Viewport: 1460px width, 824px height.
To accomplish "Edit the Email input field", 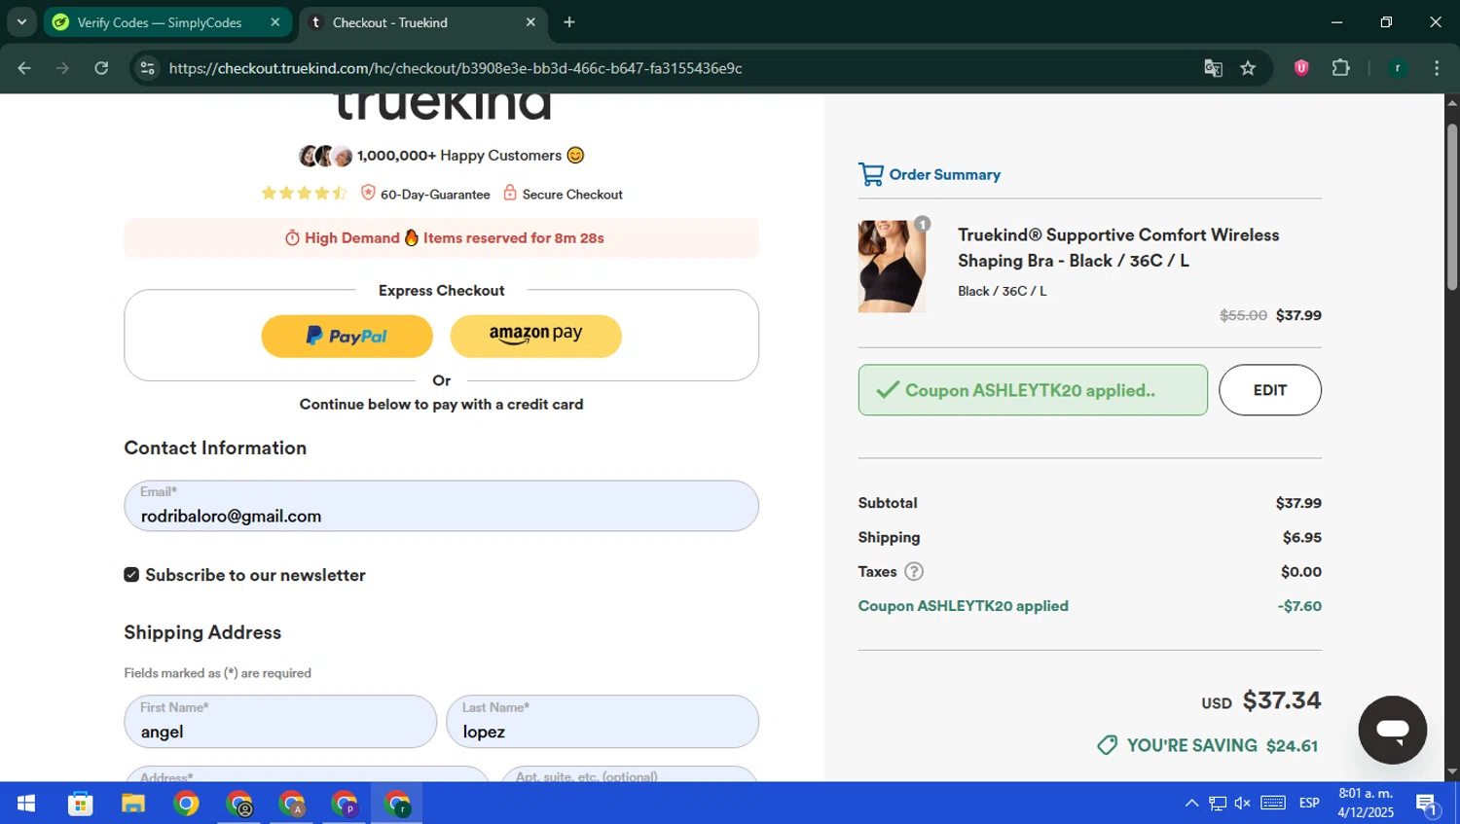I will (441, 506).
